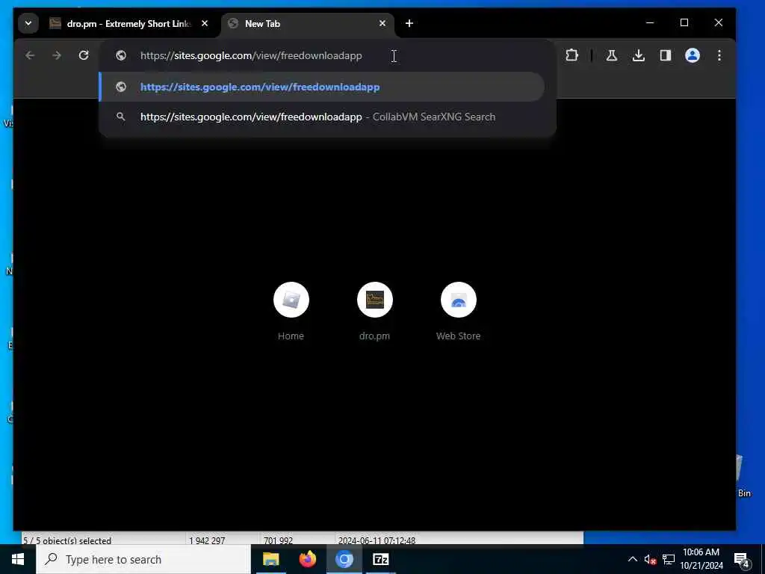Select the Chromium taskbar icon

pyautogui.click(x=344, y=559)
